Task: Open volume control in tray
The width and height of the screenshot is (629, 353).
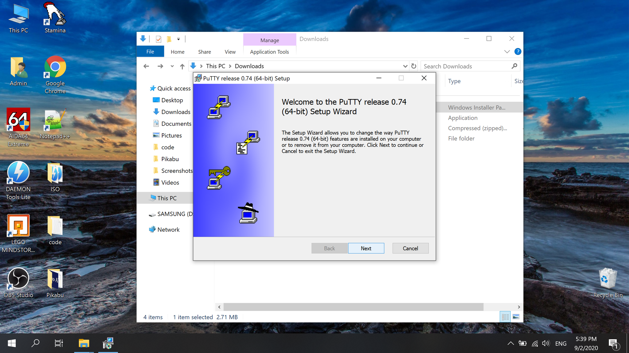Action: pos(546,344)
